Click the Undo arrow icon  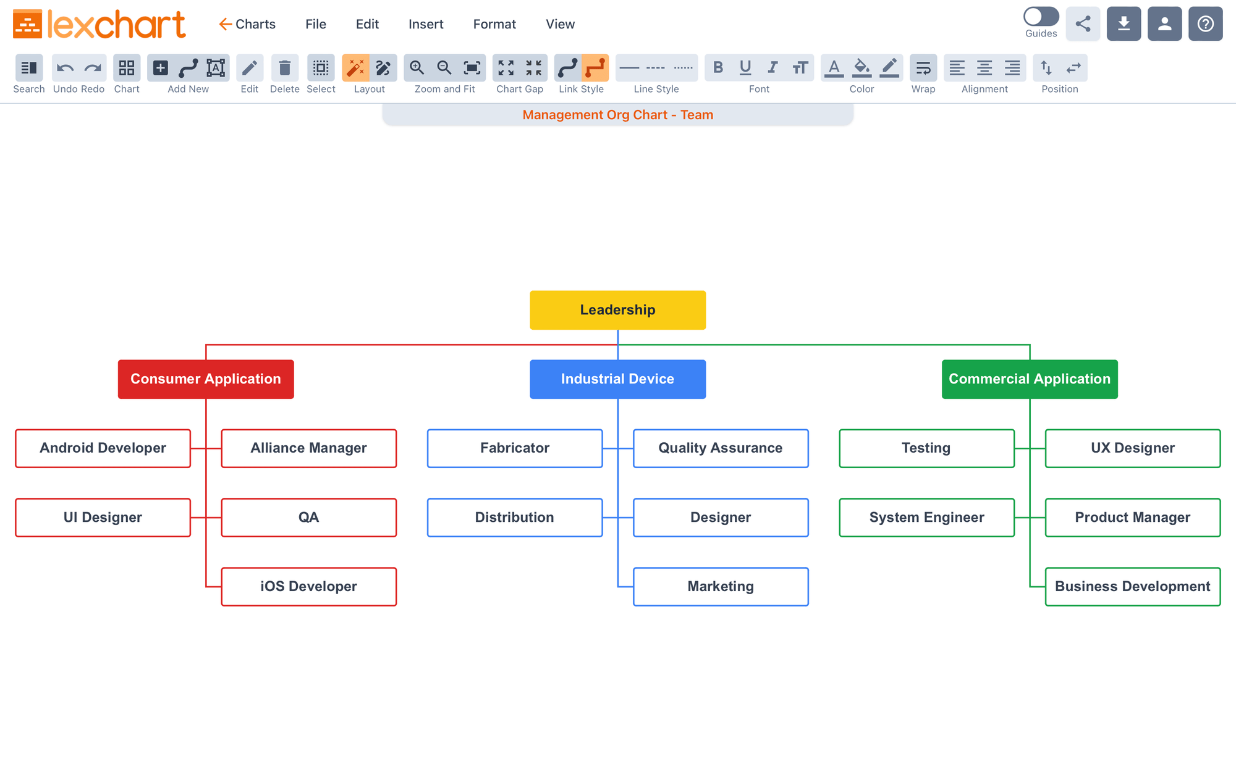point(65,68)
